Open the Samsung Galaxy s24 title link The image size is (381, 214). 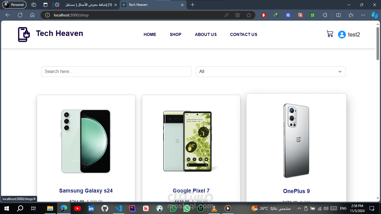(x=86, y=191)
